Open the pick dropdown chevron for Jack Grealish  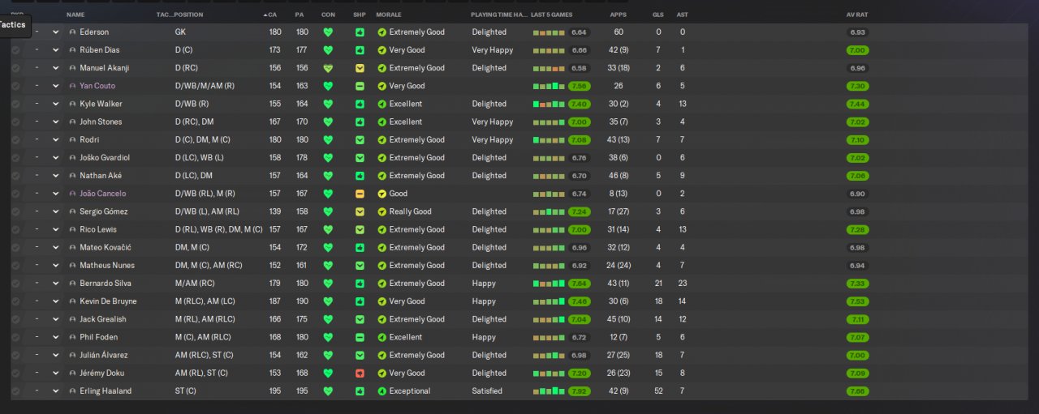click(x=56, y=319)
